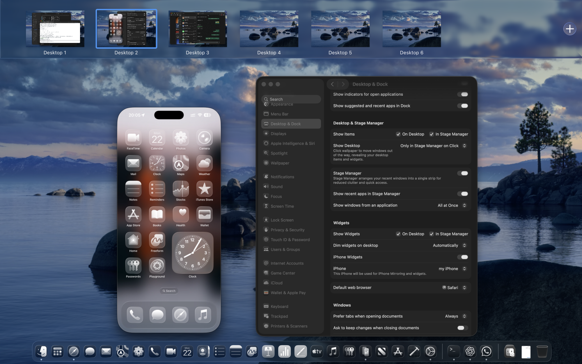Screen dimensions: 582x364
Task: Open the Health app on the iPhone
Action: (x=181, y=214)
